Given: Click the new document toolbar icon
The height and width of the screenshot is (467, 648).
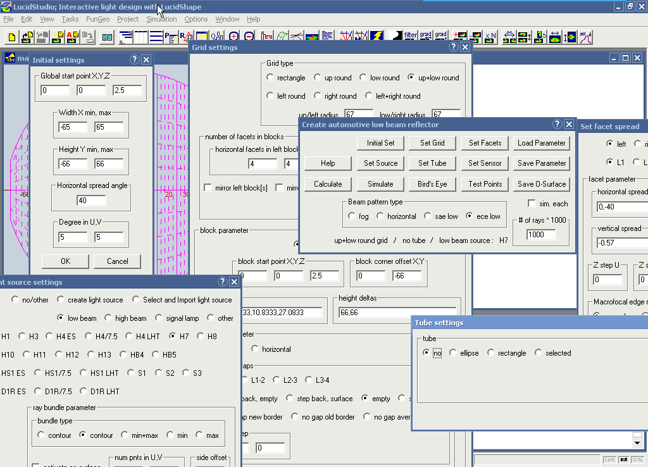Looking at the screenshot, I should click(12, 37).
